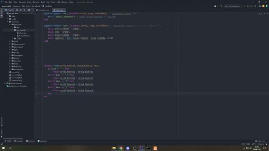This screenshot has height=151, width=269.
Task: Open the Refactor menu
Action: coord(36,2)
